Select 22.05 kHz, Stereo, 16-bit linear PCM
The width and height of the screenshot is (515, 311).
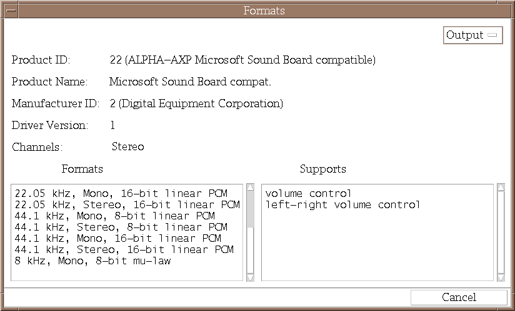tap(127, 204)
